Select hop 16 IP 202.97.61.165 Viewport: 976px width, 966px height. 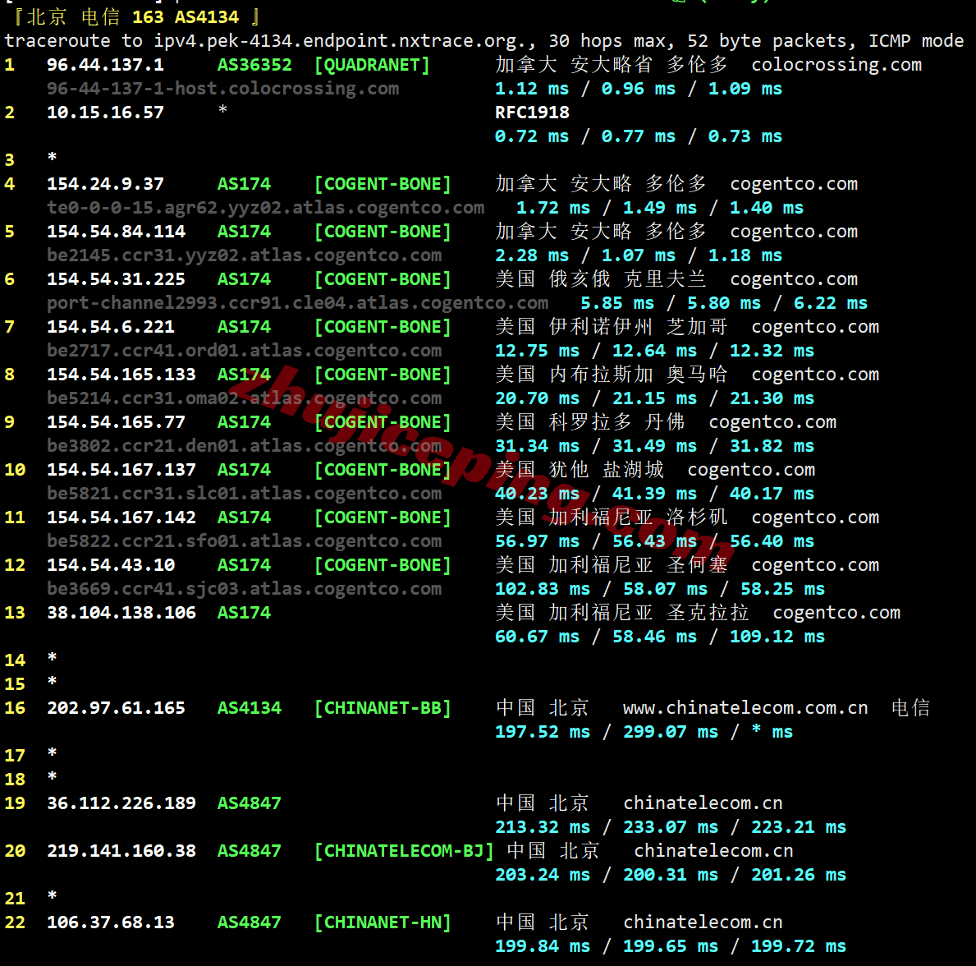click(117, 708)
